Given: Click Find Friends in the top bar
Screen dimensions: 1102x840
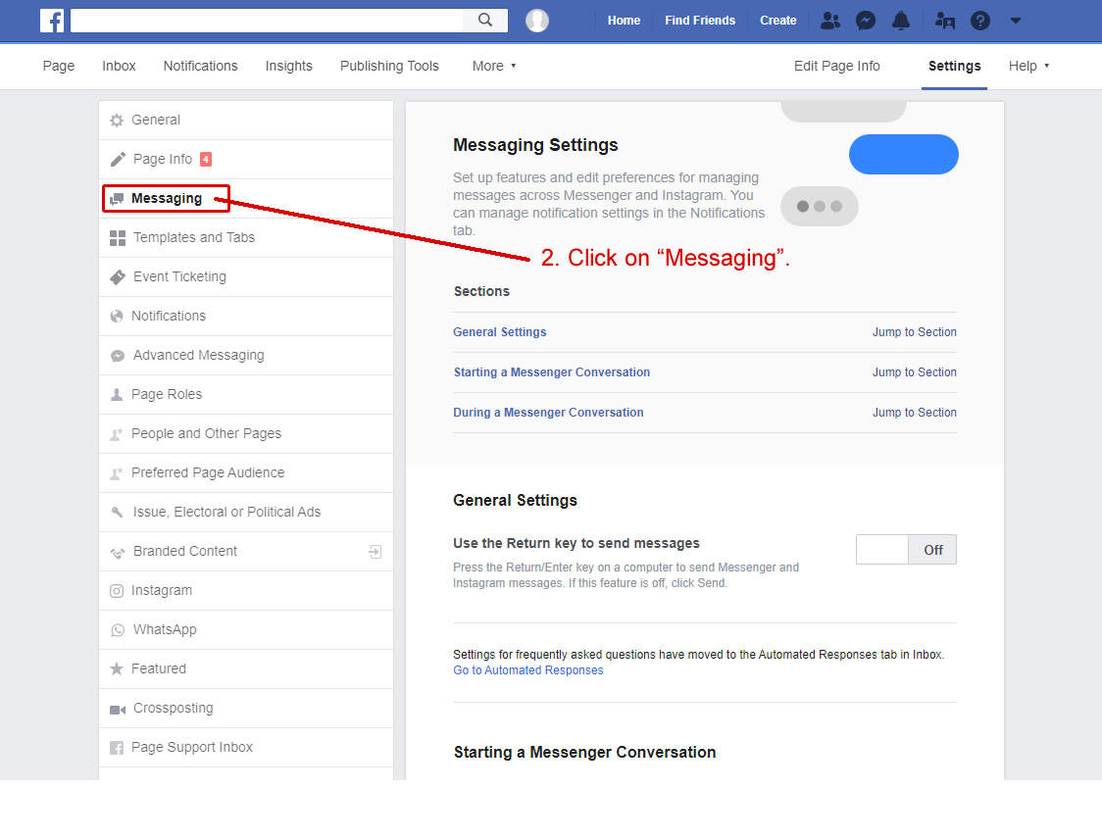Looking at the screenshot, I should [x=700, y=21].
